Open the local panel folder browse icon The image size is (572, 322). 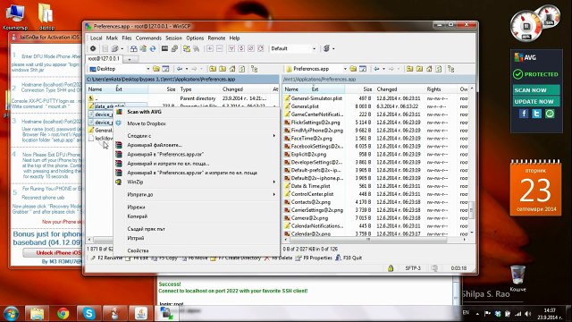pyautogui.click(x=156, y=69)
